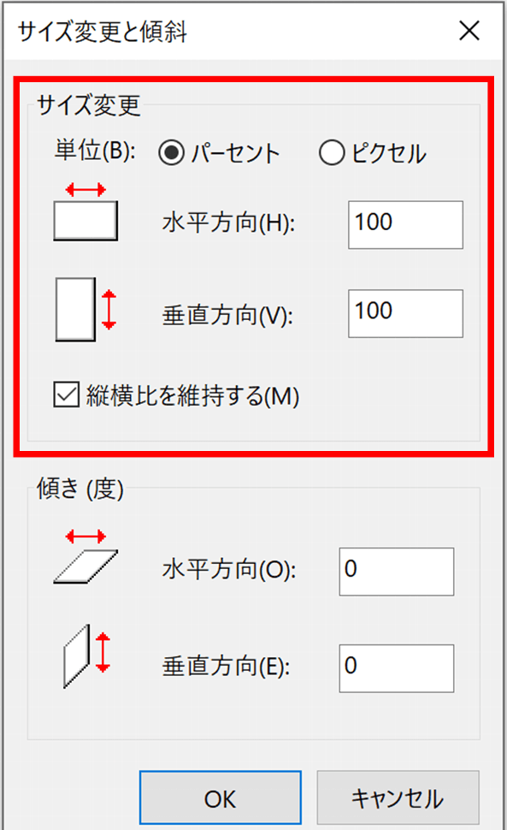Click the 単位(B) label

[x=95, y=151]
